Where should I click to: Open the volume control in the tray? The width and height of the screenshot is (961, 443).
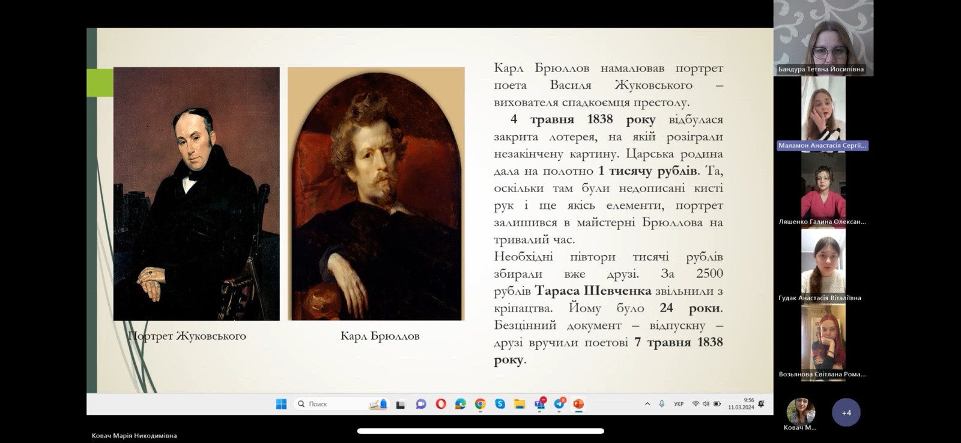pyautogui.click(x=706, y=404)
